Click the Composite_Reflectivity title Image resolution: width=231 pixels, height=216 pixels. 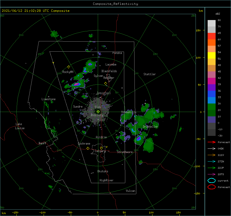coord(115,4)
